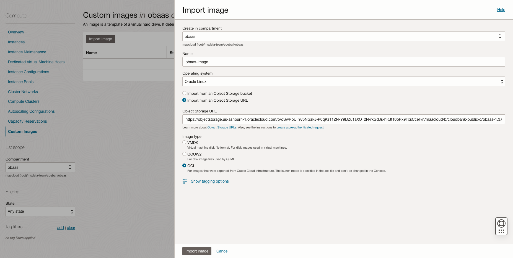This screenshot has height=258, width=513.
Task: Click the Name field containing obaas-image
Action: tap(343, 62)
